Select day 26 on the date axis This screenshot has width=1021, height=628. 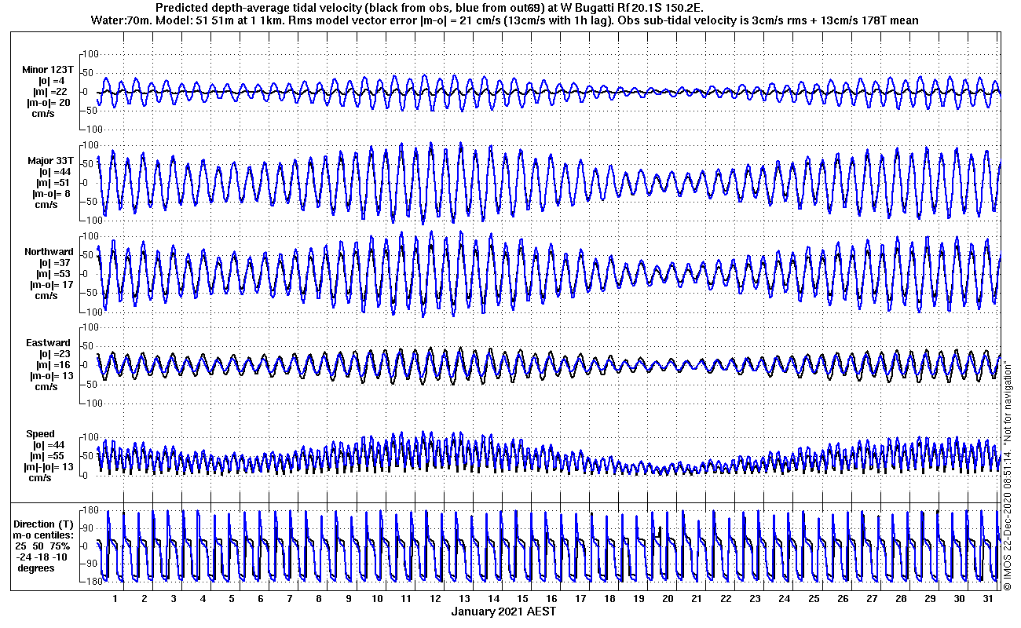pyautogui.click(x=842, y=598)
